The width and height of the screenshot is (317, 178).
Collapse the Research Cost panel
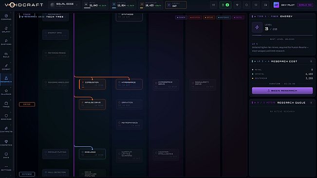click(x=311, y=61)
